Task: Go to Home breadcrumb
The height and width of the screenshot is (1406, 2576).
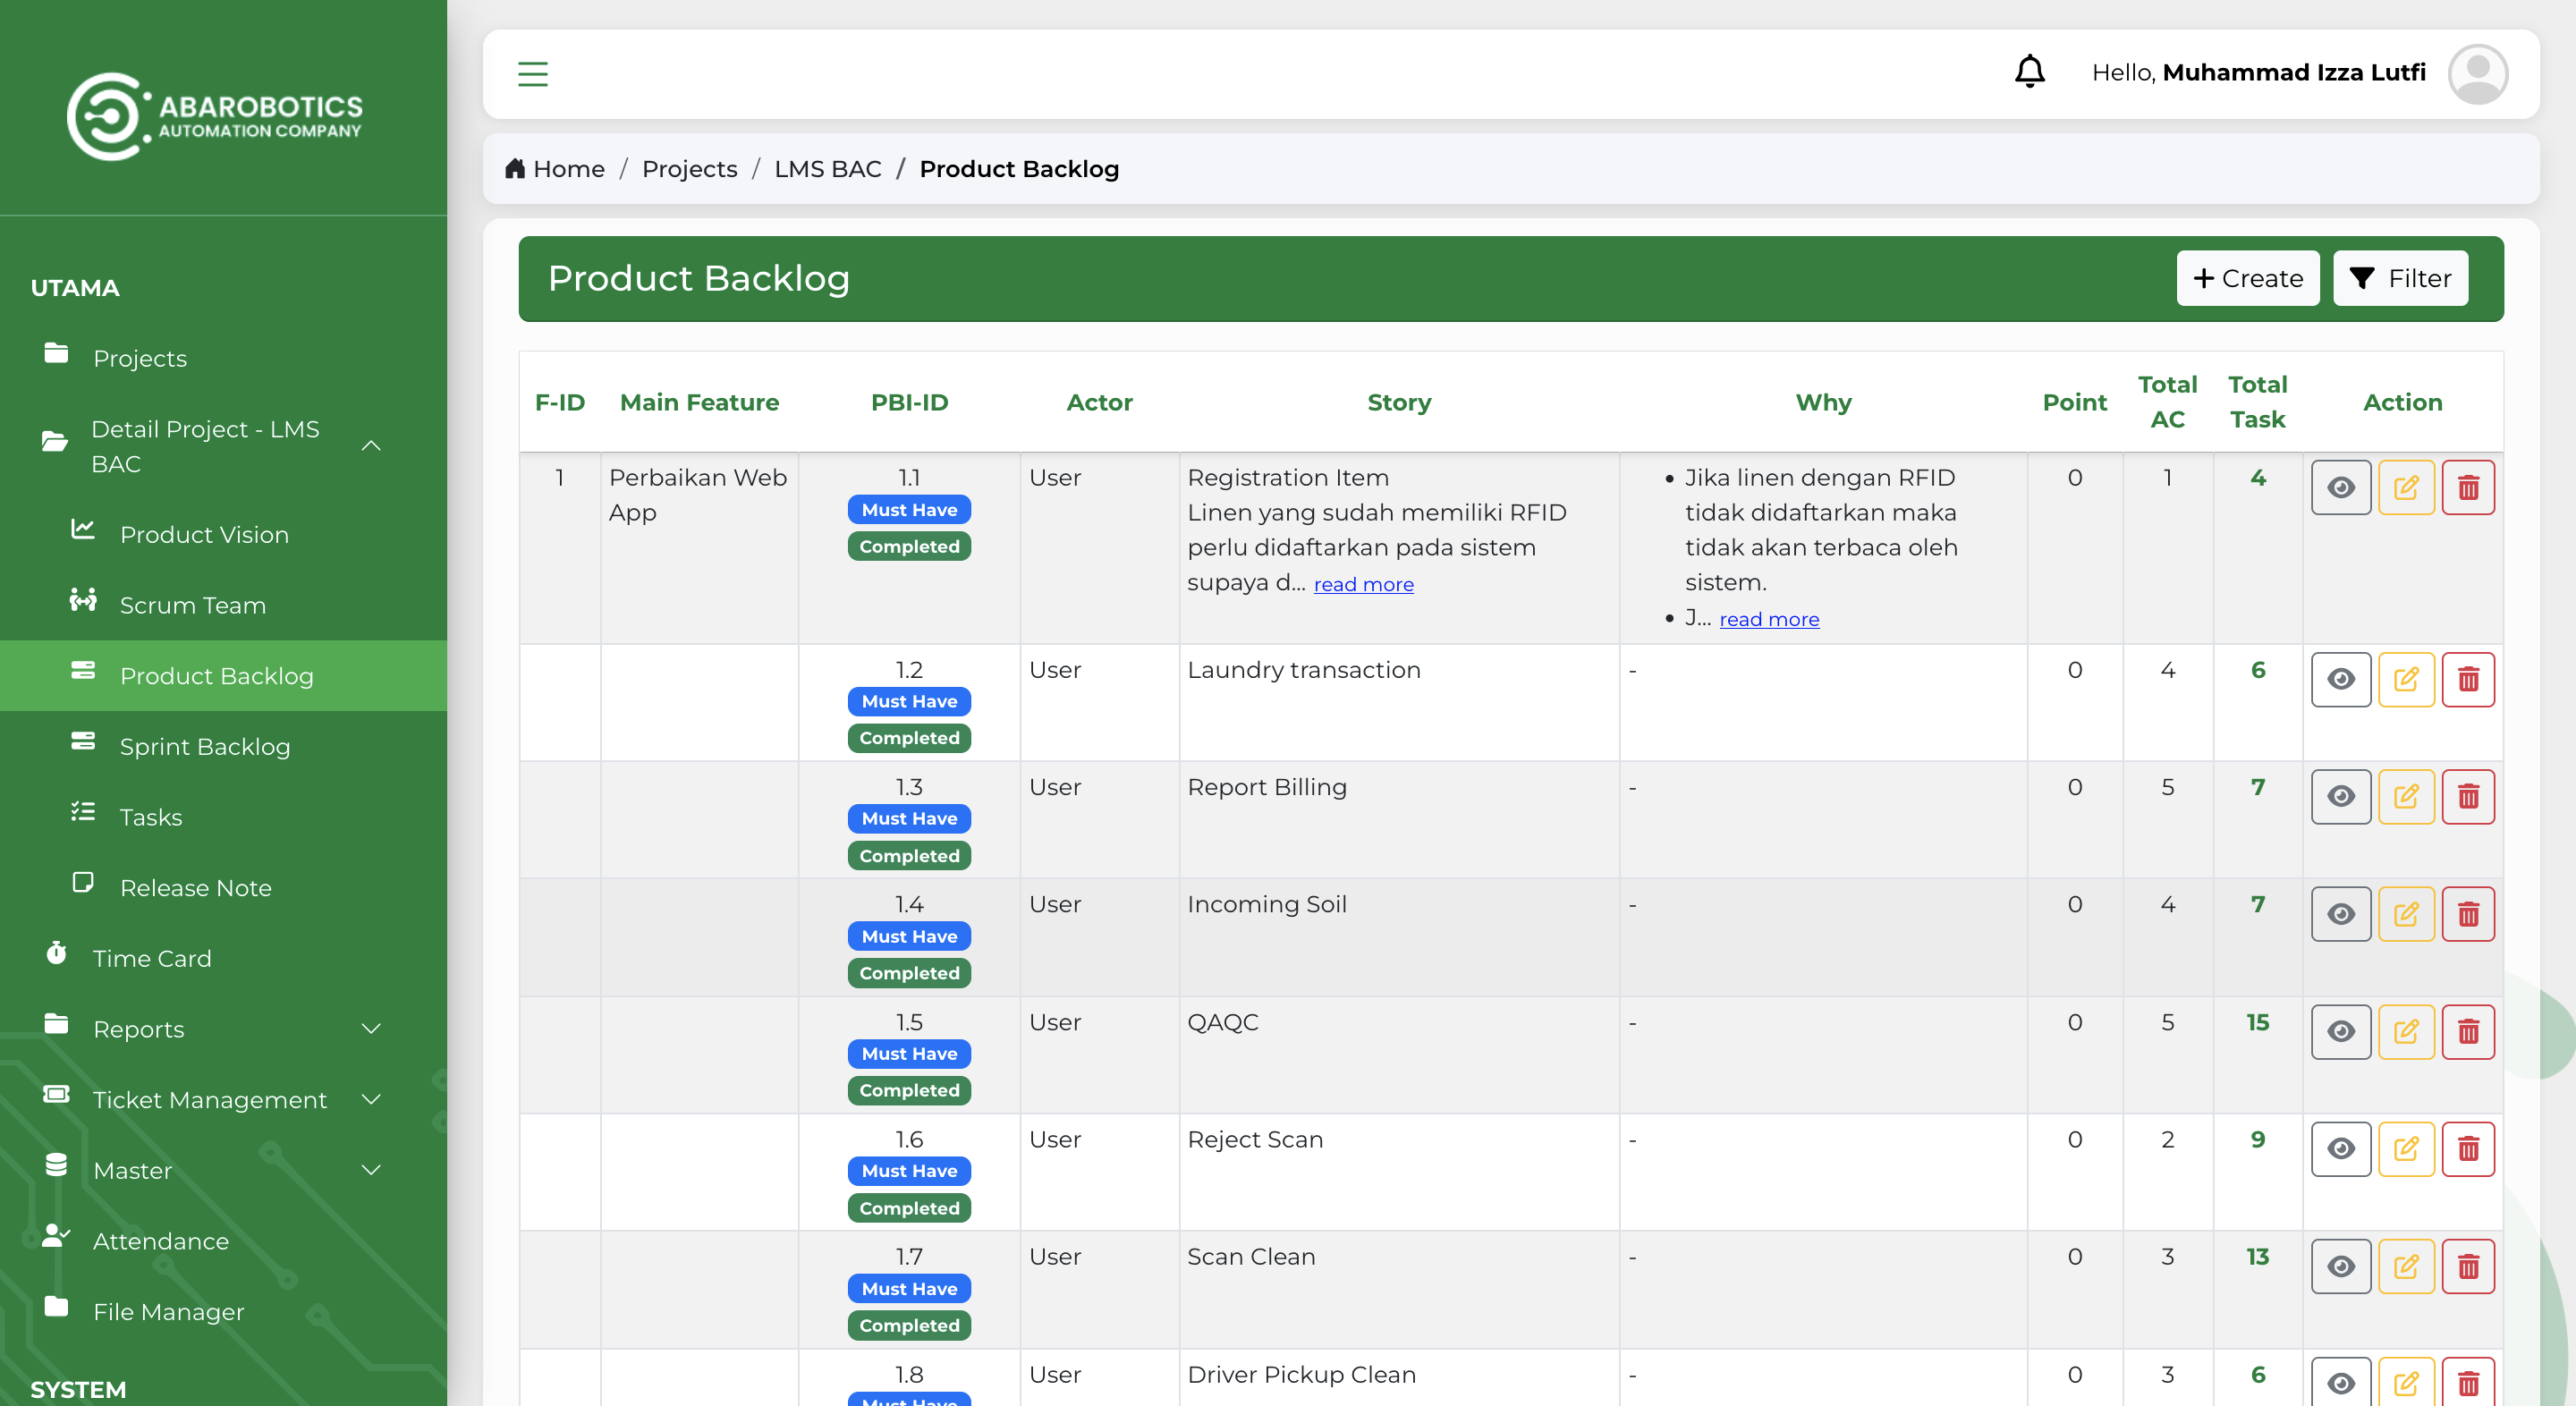Action: coord(555,169)
